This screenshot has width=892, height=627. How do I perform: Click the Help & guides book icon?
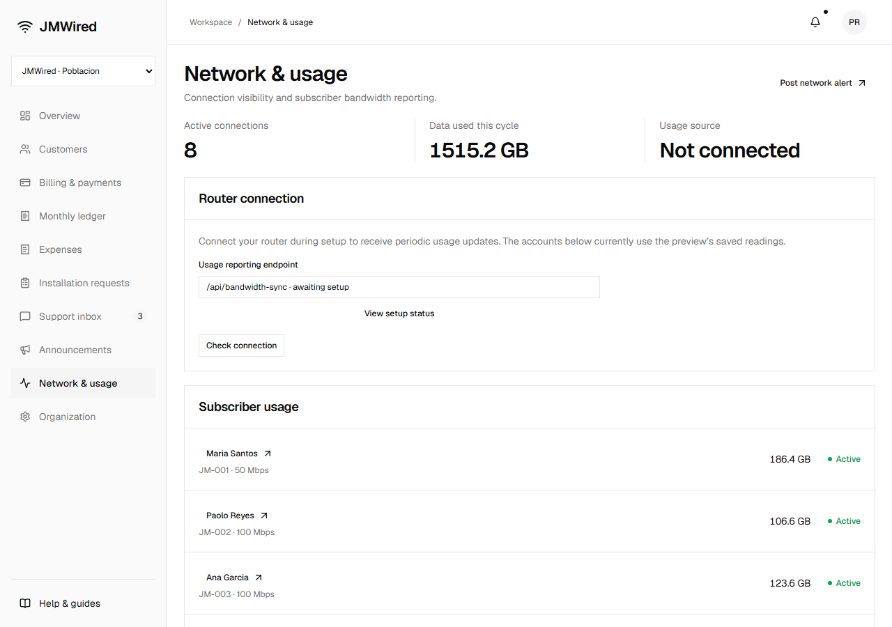point(25,603)
